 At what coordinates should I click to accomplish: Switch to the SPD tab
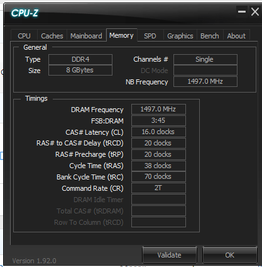click(x=150, y=36)
